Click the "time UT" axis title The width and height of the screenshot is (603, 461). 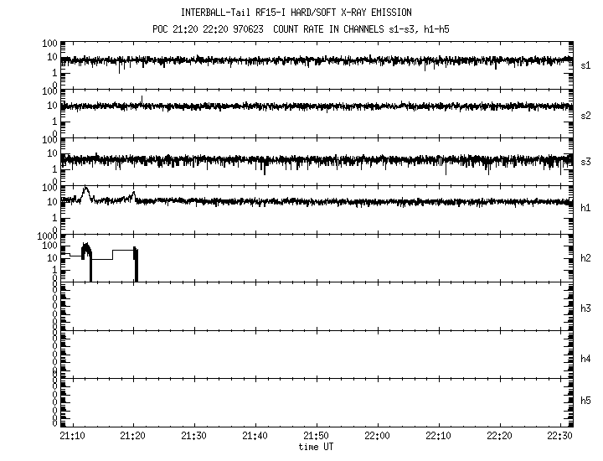click(x=317, y=447)
